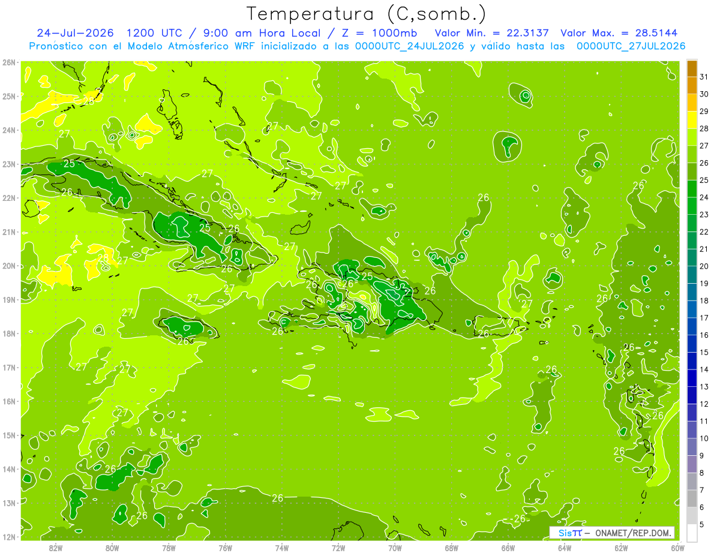
Task: Click the "21N" latitude axis label
Action: 9,232
